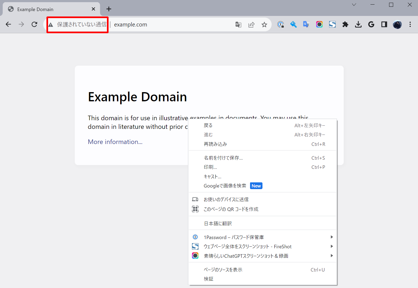Expand the FireShot submenu arrow
The width and height of the screenshot is (418, 288).
(x=332, y=246)
